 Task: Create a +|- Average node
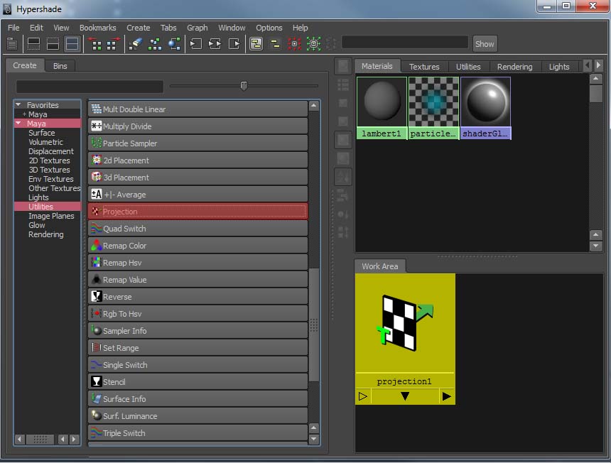[198, 195]
